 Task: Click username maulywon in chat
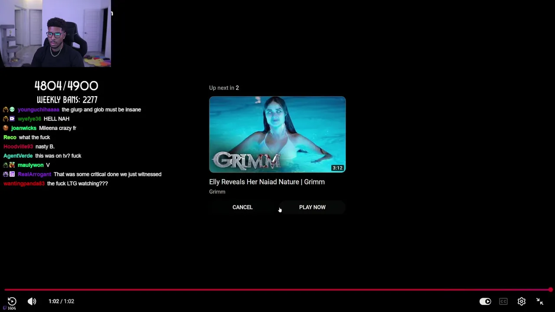click(31, 165)
